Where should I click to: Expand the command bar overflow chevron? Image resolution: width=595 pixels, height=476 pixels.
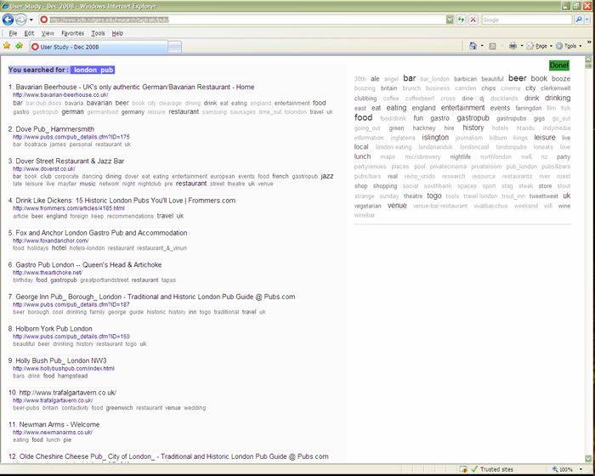click(x=589, y=42)
